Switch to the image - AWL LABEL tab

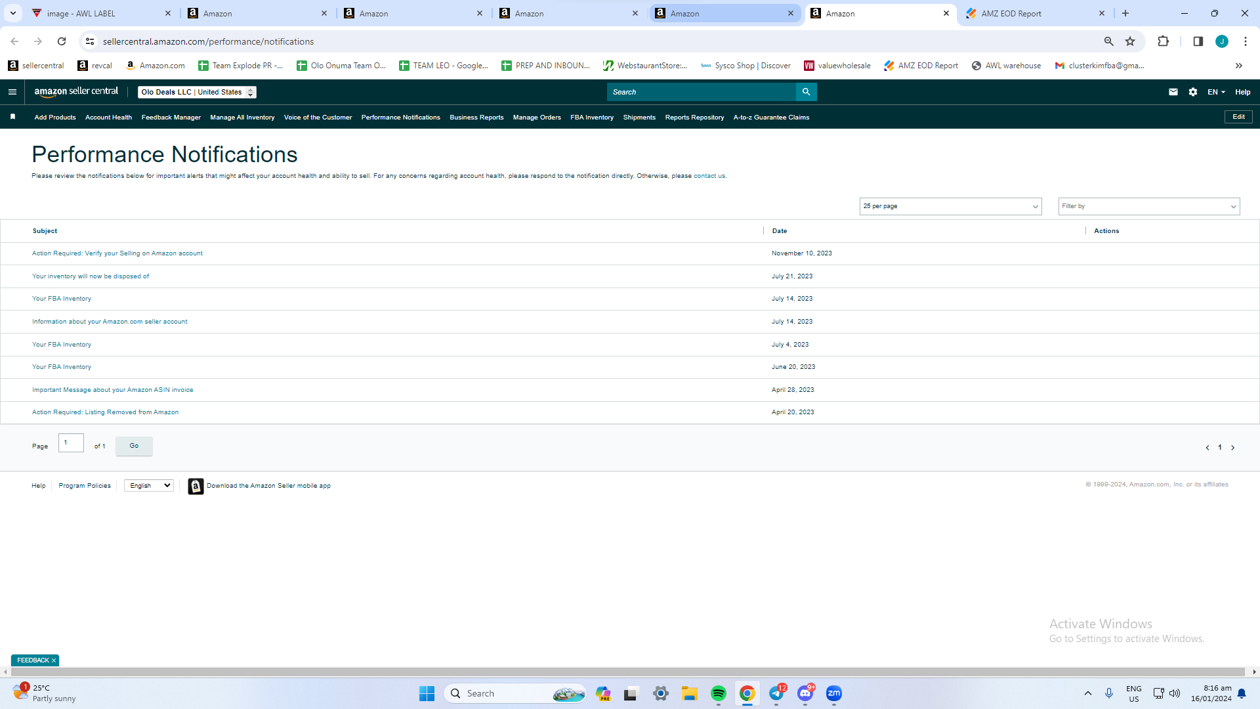pos(102,13)
